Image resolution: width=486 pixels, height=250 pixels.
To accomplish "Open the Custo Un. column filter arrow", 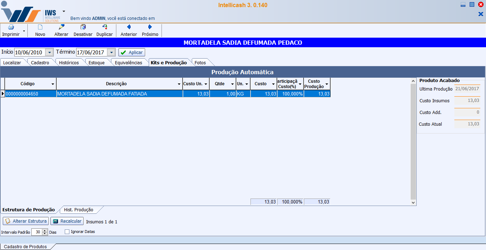I will [x=206, y=84].
